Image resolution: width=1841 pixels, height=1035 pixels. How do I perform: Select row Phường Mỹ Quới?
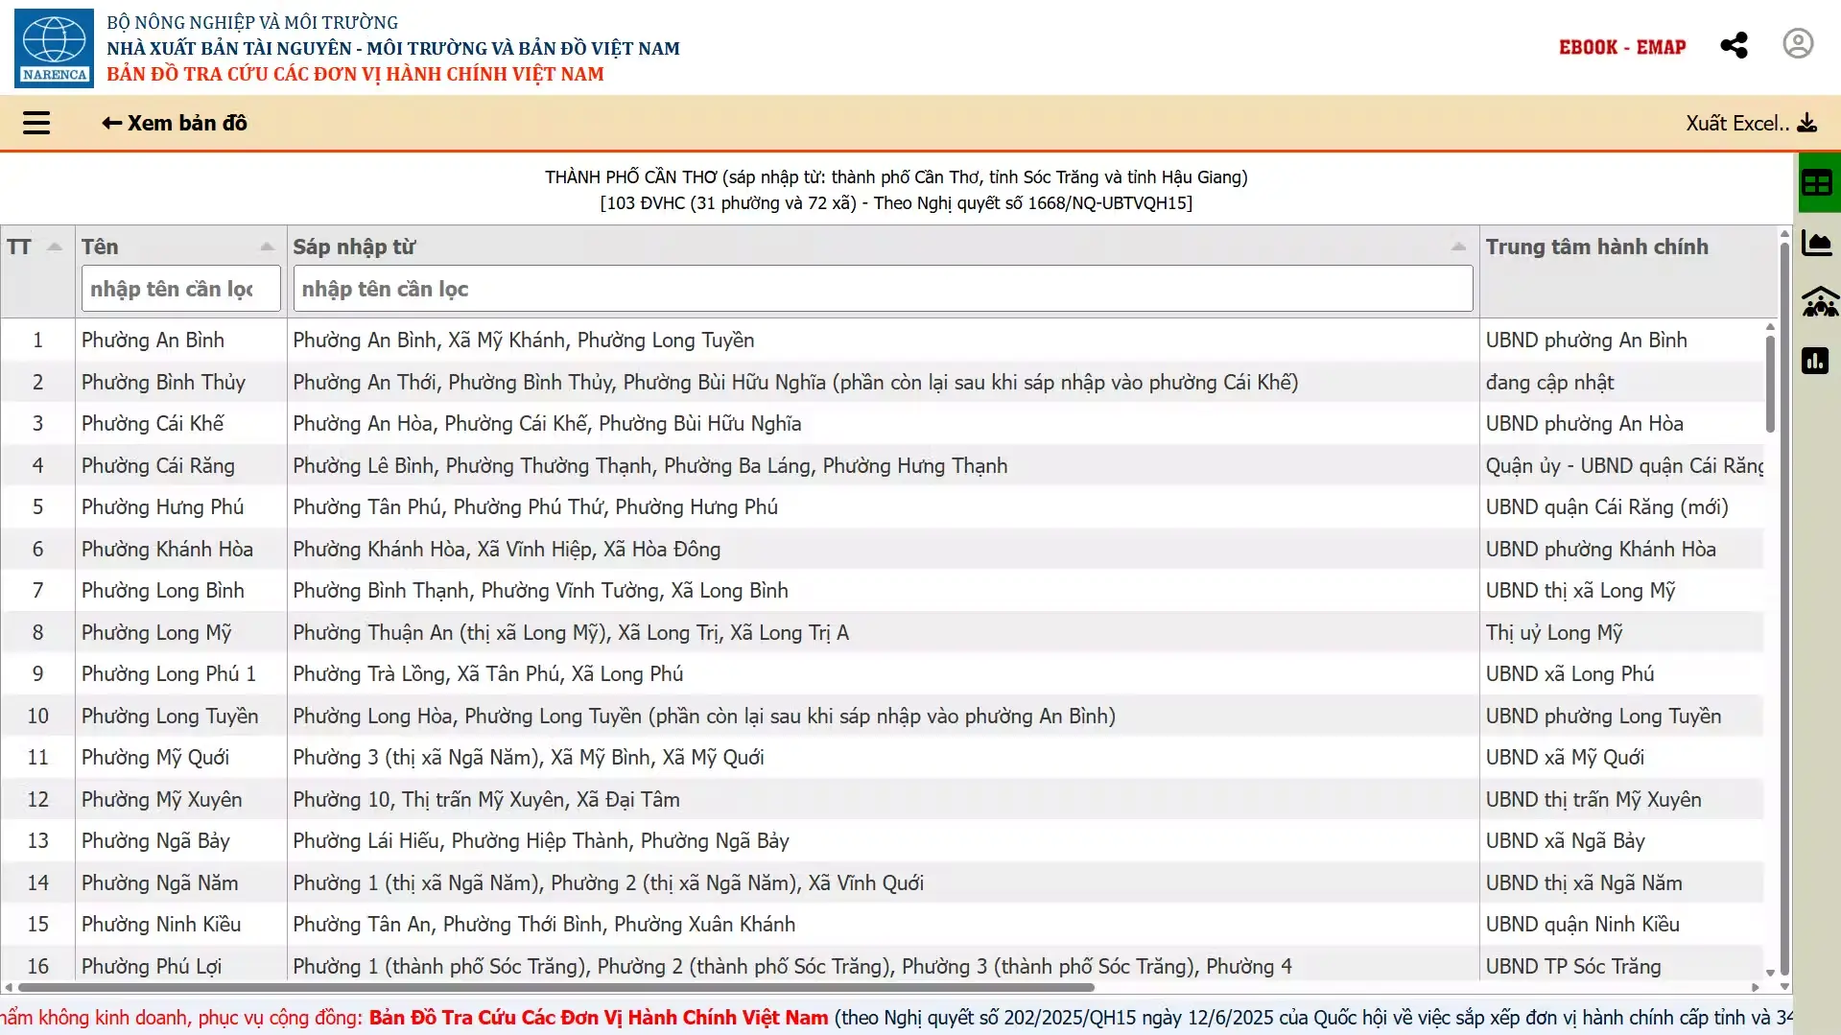[x=883, y=757]
